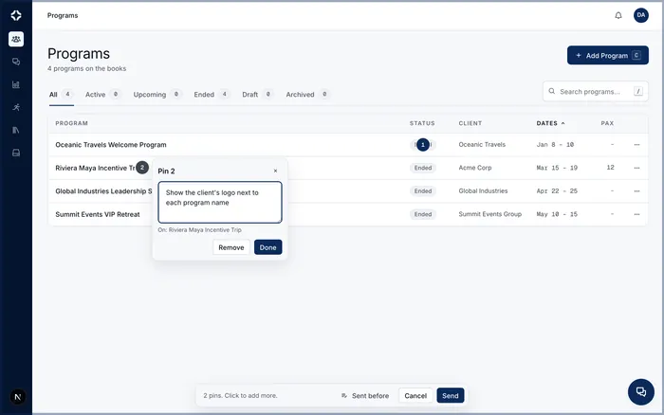Click the DA user avatar
This screenshot has width=664, height=415.
[640, 15]
